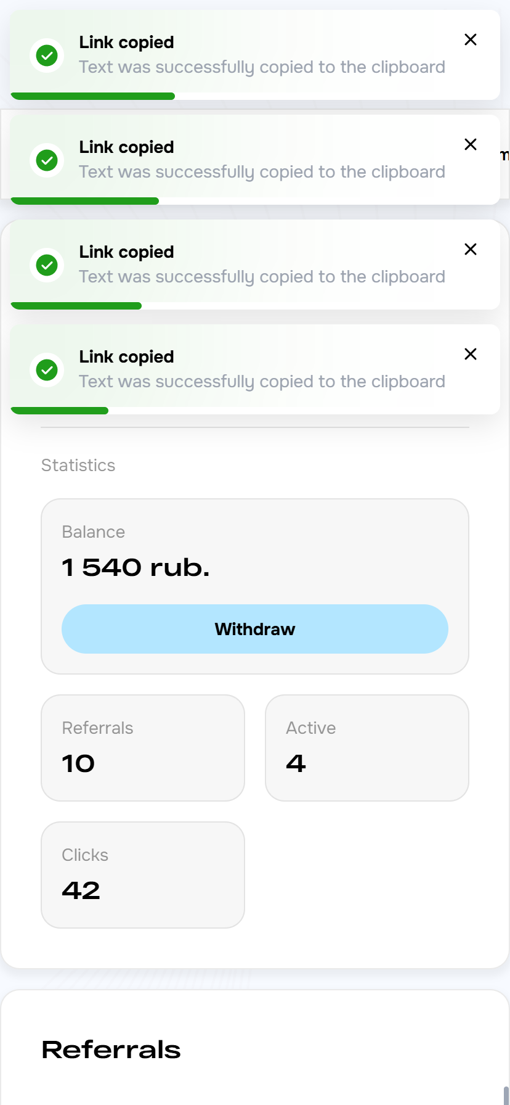Click the green progress bar of the first toast

tap(92, 96)
